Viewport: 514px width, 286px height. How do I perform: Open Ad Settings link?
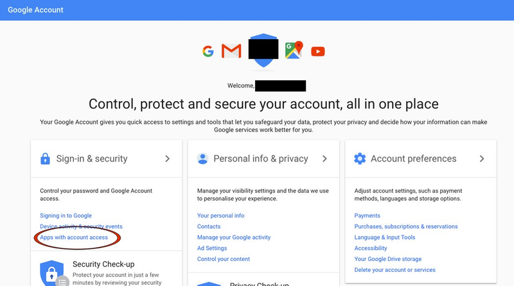click(212, 248)
